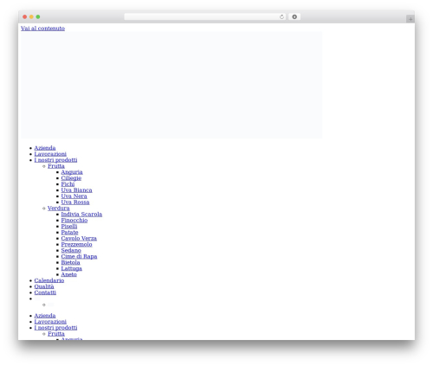Open the Bietola product link
The image size is (433, 366).
point(70,263)
